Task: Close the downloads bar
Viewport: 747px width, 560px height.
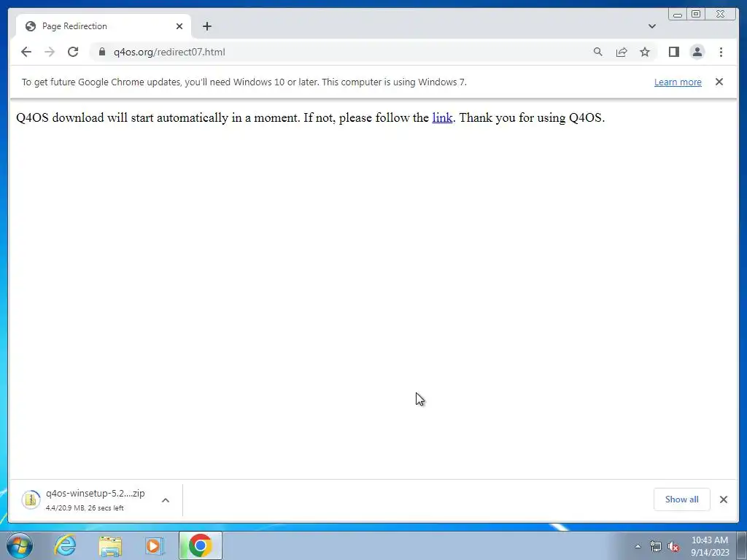Action: point(724,499)
